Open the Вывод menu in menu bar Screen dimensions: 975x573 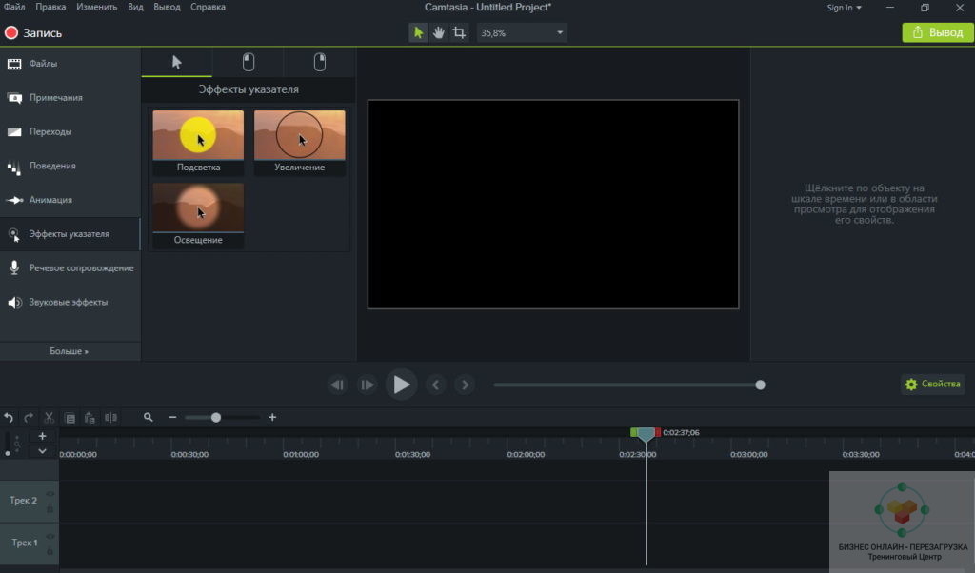coord(166,7)
